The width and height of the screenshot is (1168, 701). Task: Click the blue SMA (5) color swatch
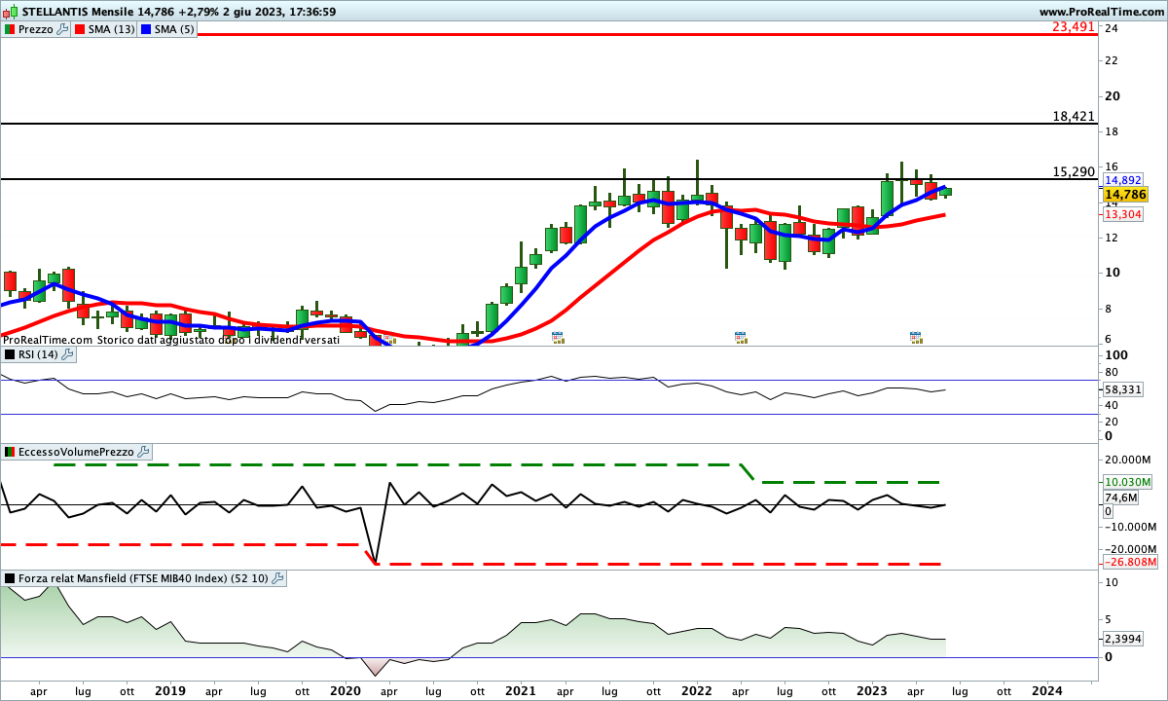tap(147, 29)
